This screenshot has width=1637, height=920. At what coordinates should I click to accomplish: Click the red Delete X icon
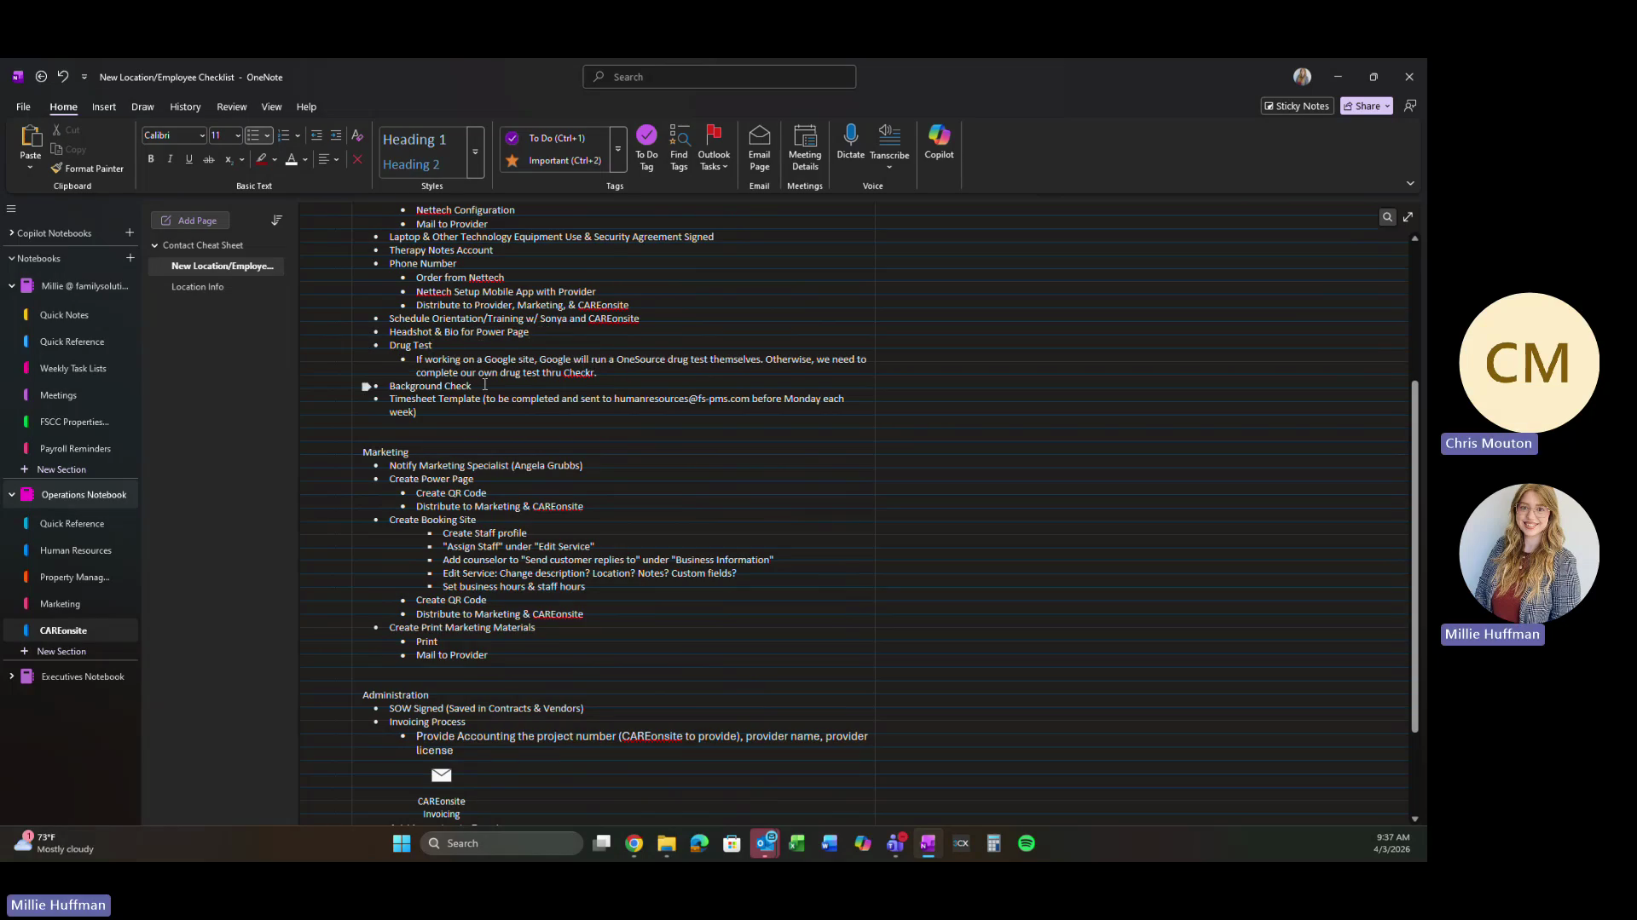click(357, 159)
